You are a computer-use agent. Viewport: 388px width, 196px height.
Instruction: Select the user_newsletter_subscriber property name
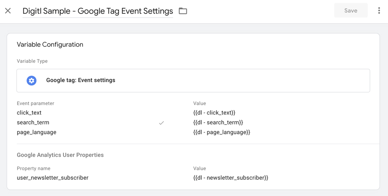point(52,178)
